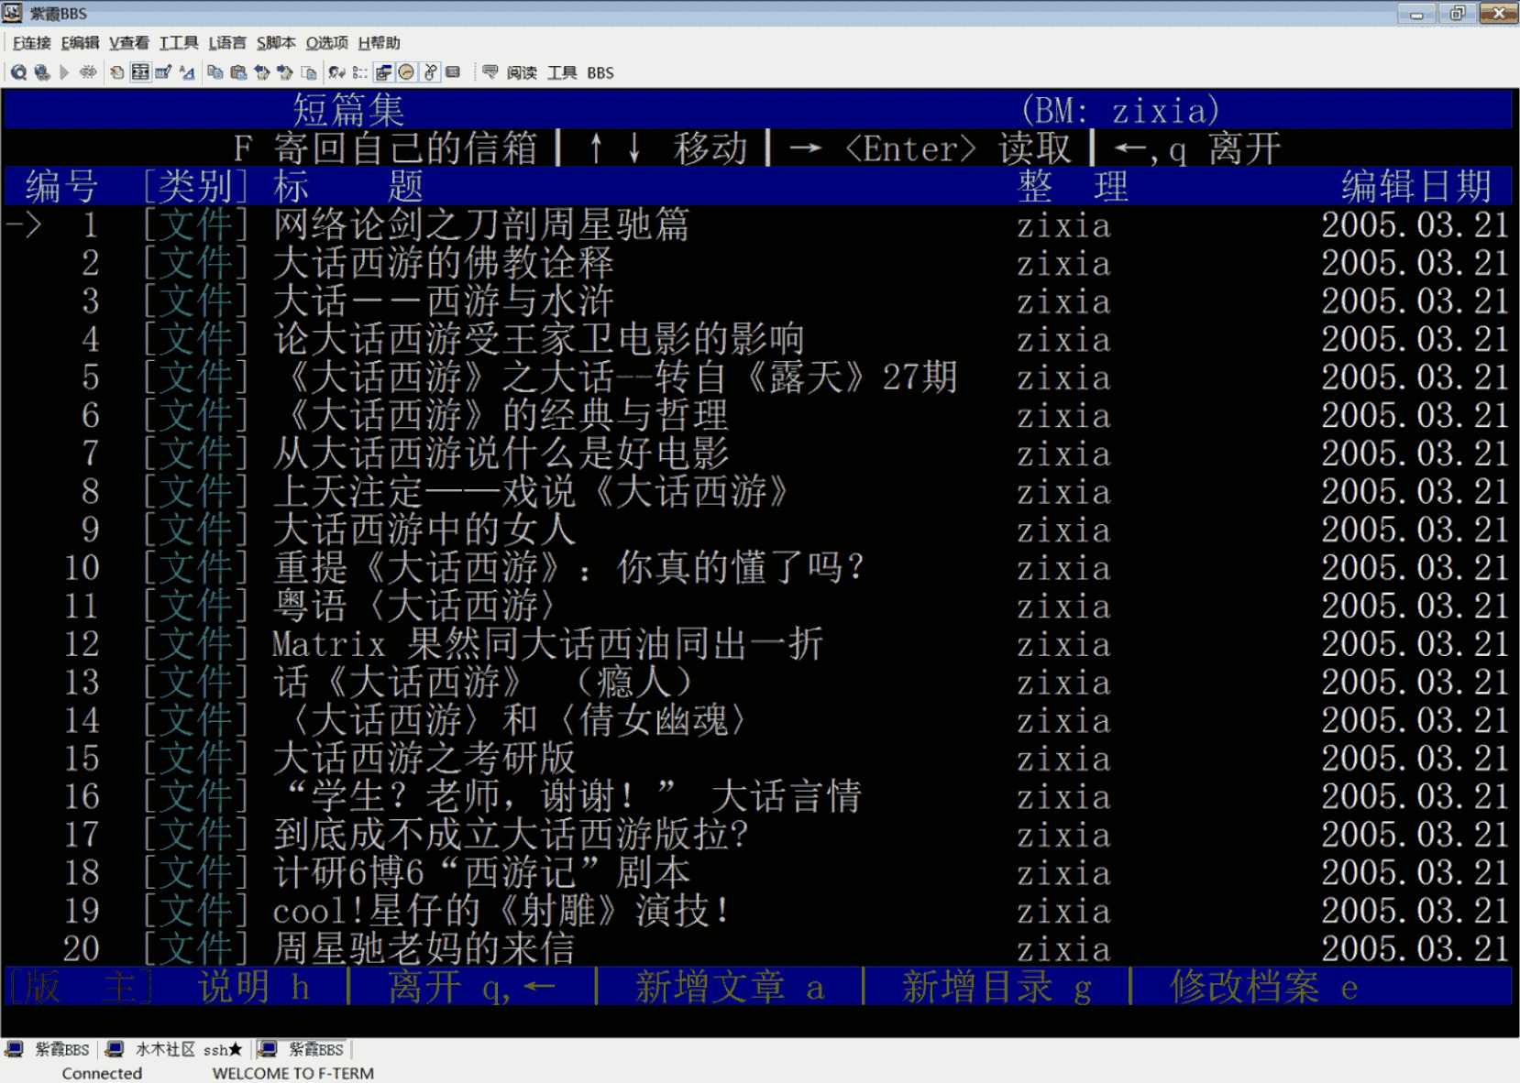1520x1083 pixels.
Task: Click 新增文章 a in the bottom bar
Action: tap(730, 987)
